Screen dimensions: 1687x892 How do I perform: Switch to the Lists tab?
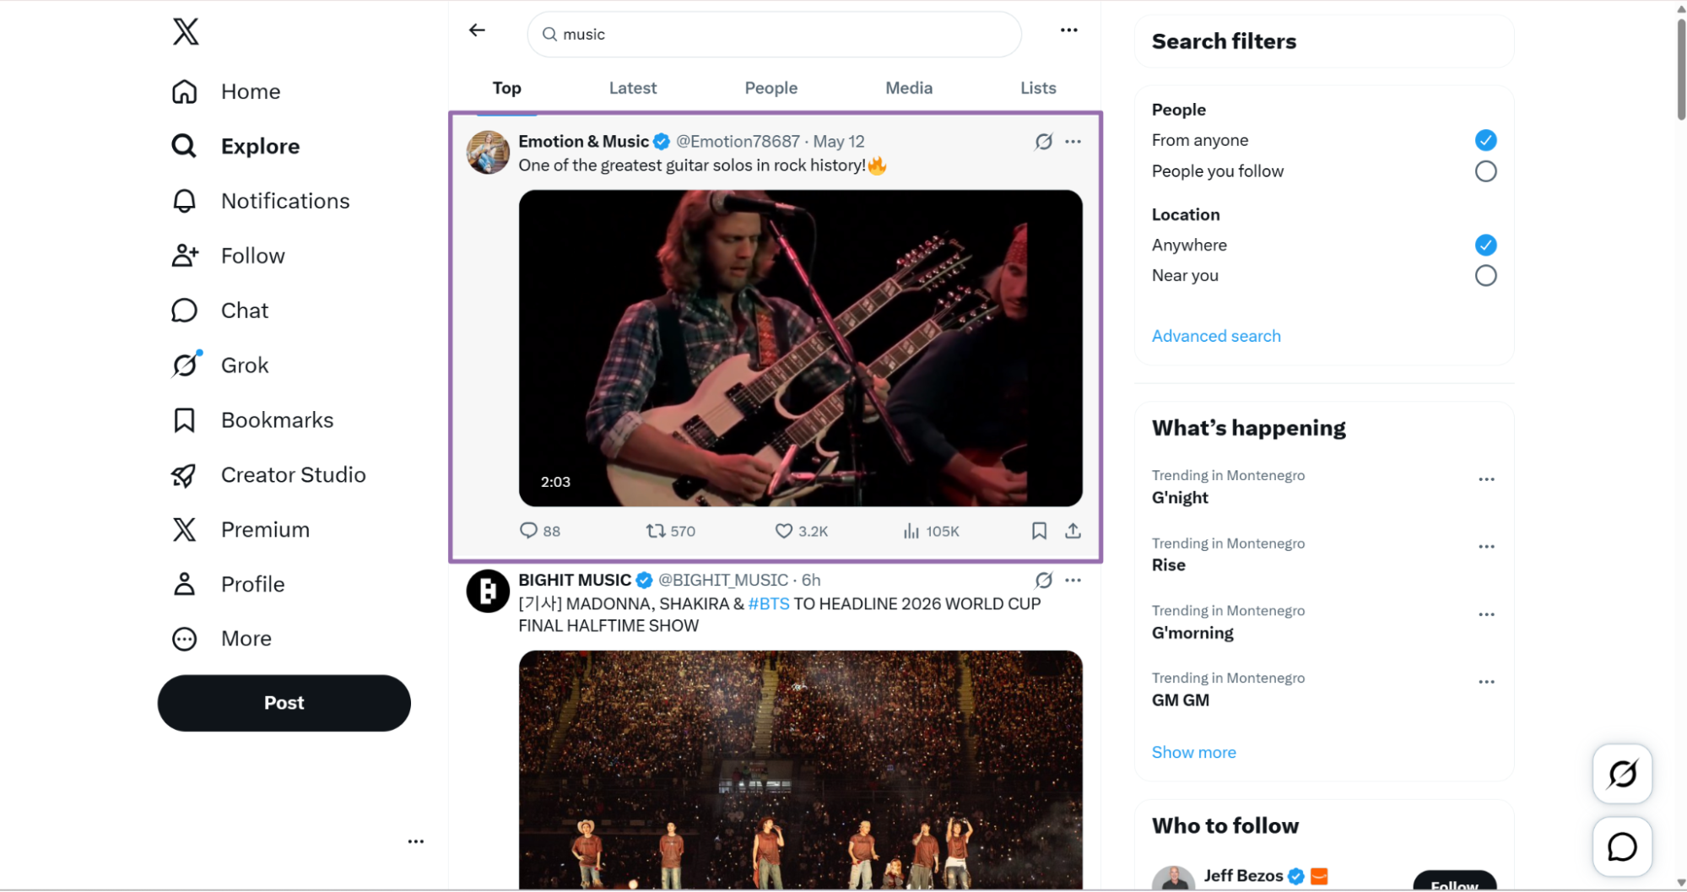[x=1038, y=88]
